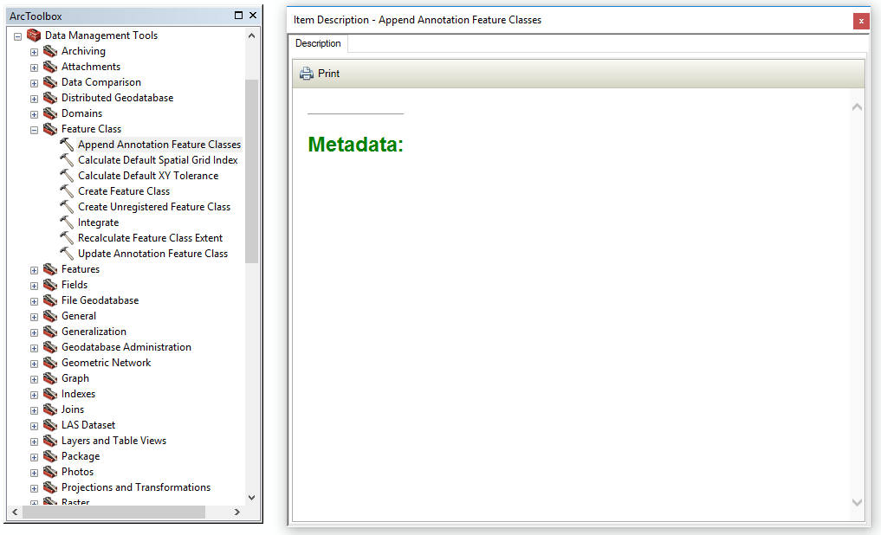Select Append Annotation Feature Classes tool

(159, 145)
